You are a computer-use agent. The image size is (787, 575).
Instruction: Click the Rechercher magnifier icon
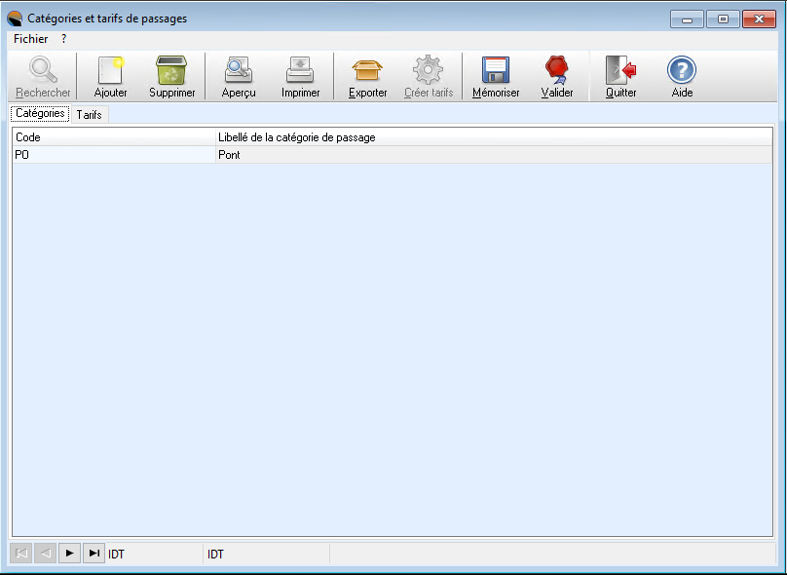point(43,72)
